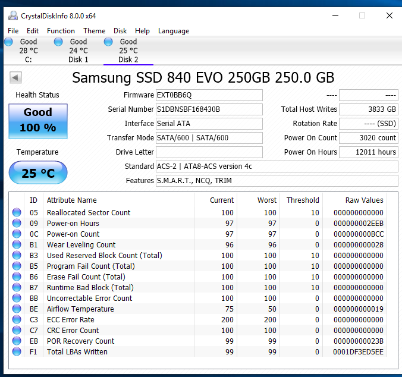Click the Firmware value field
This screenshot has width=402, height=377.
coord(209,95)
